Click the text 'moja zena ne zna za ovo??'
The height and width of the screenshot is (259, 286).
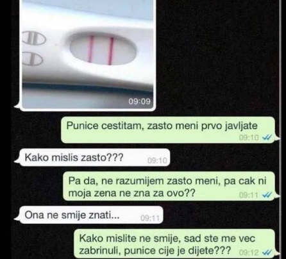(131, 193)
